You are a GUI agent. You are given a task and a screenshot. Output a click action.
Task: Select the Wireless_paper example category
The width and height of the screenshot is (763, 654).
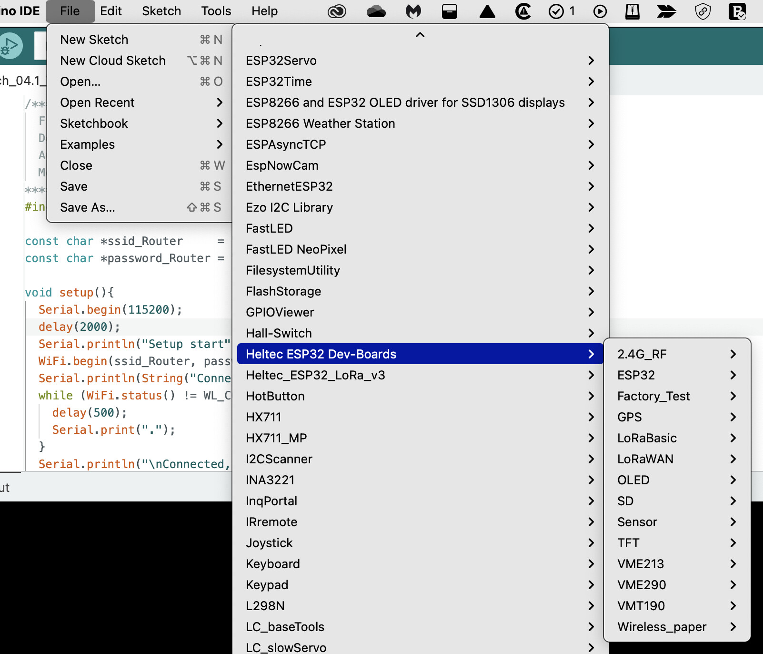(x=662, y=627)
